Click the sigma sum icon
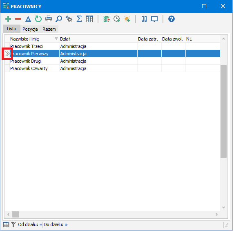This screenshot has height=231, width=234. [79, 19]
